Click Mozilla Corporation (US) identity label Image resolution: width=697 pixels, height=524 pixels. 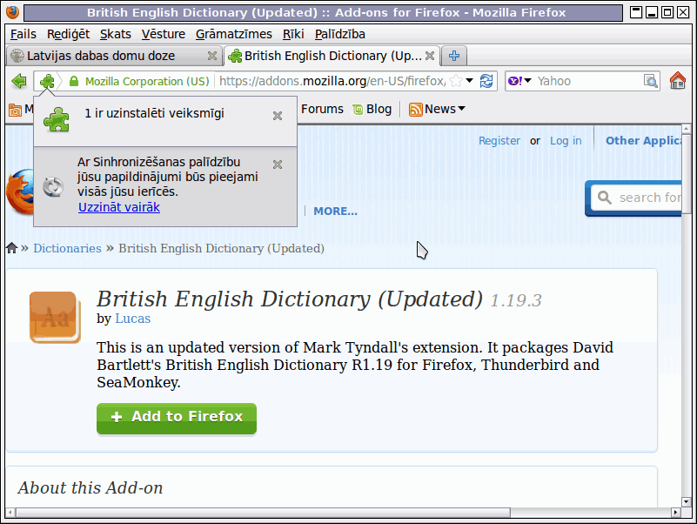point(147,82)
